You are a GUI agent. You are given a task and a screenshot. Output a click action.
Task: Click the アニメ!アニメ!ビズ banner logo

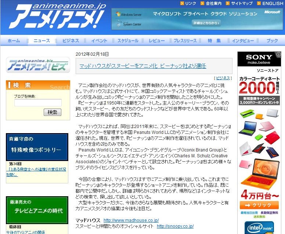pyautogui.click(x=38, y=65)
